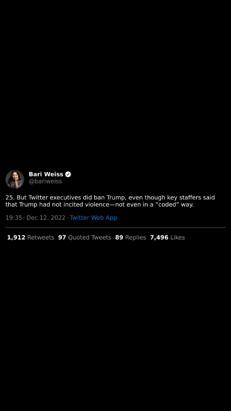The width and height of the screenshot is (231, 411).
Task: Visit the @bariweiss handle
Action: pos(45,181)
